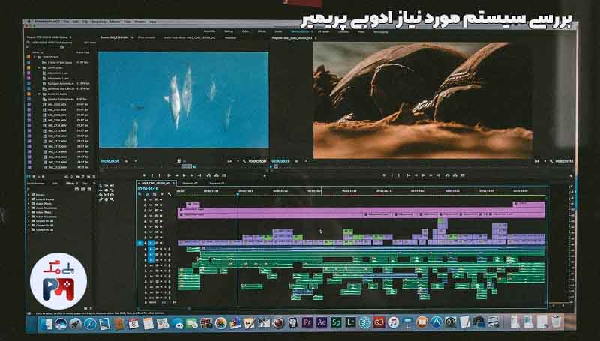The height and width of the screenshot is (341, 600).
Task: Expand the Audio Transitions folder
Action: tap(28, 208)
